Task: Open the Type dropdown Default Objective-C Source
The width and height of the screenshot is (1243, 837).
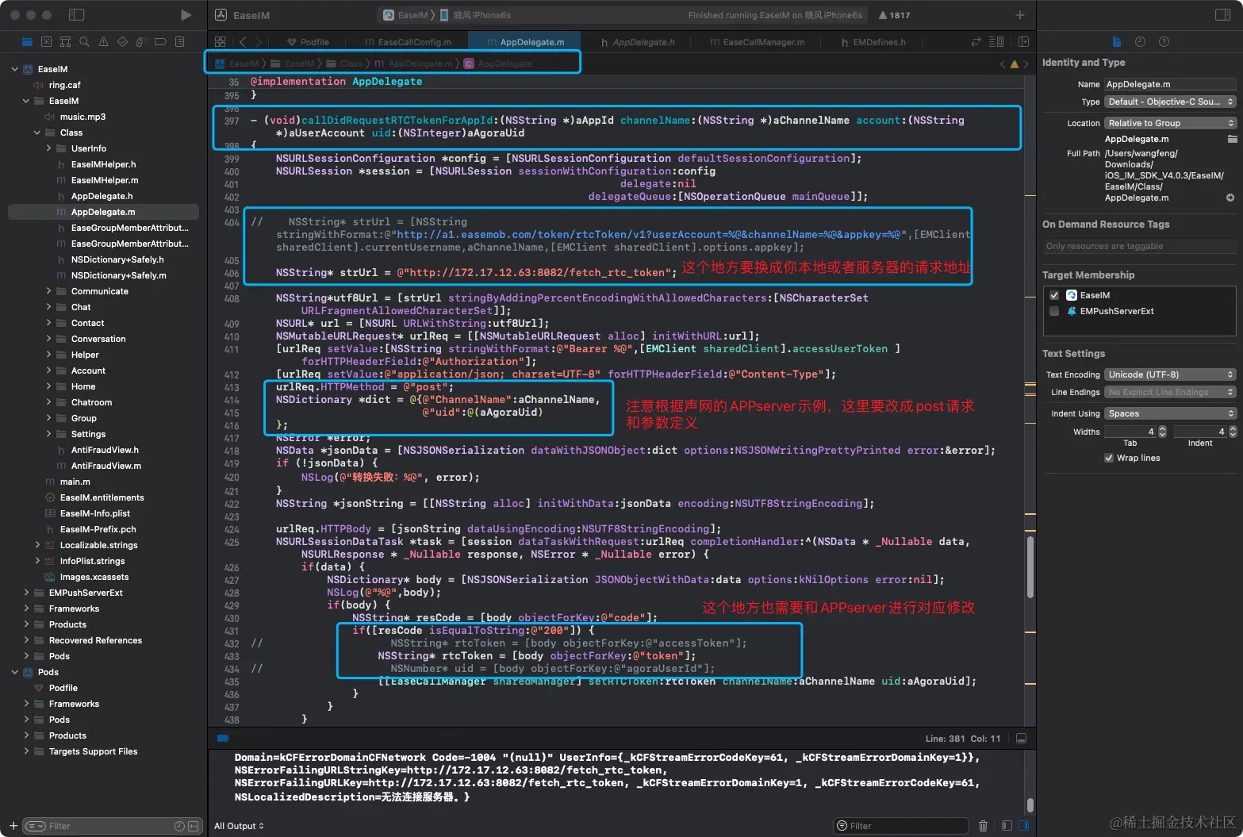Action: (x=1170, y=102)
